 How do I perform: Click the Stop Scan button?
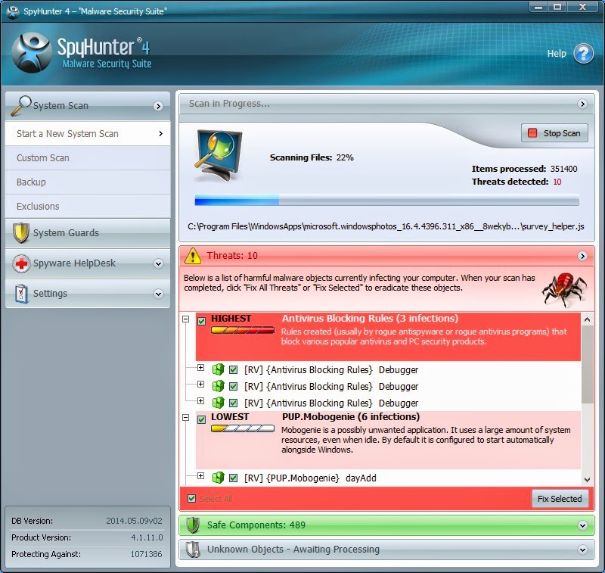tap(554, 132)
